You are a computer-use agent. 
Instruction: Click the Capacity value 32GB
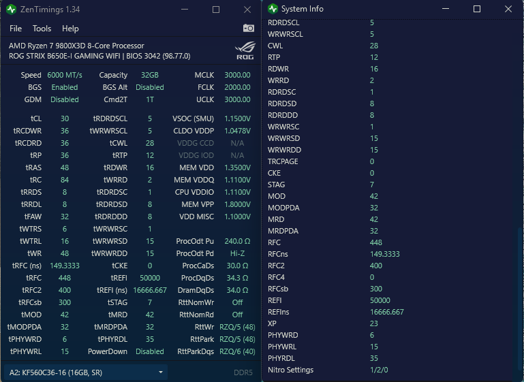click(x=150, y=75)
